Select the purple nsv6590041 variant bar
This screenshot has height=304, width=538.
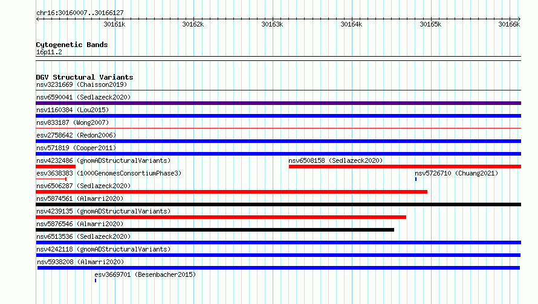click(278, 103)
